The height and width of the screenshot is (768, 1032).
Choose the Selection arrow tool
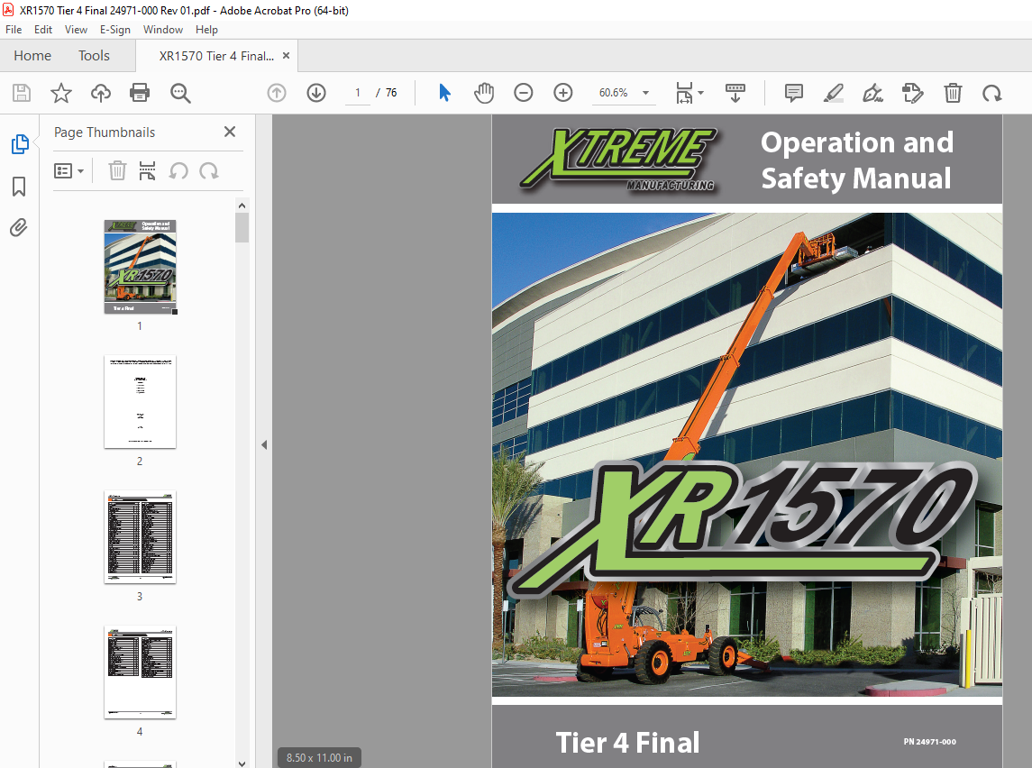[445, 93]
